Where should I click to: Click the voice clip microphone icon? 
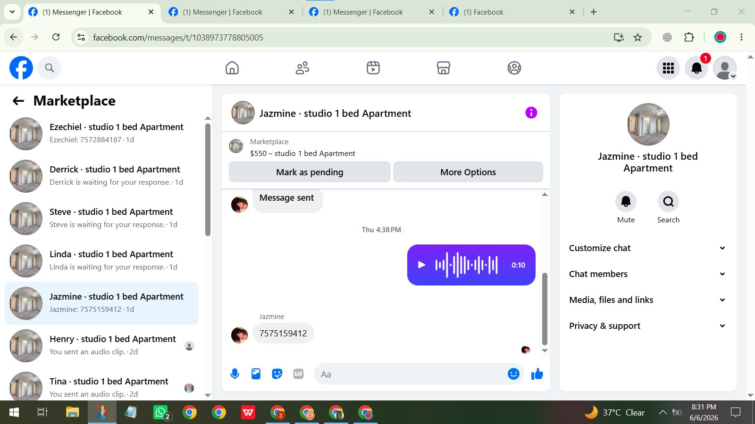coord(235,374)
